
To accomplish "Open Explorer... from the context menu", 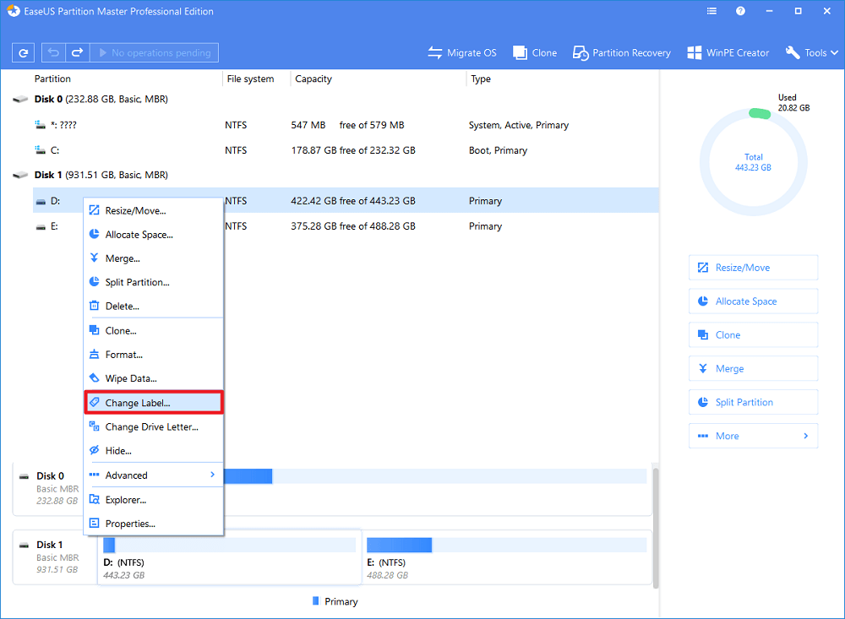I will [154, 500].
